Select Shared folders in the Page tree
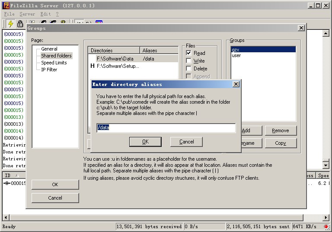 (56, 56)
